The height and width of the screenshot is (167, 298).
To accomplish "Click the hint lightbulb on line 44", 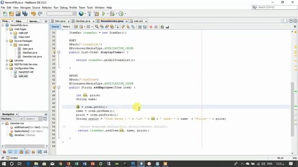I will pos(54,88).
